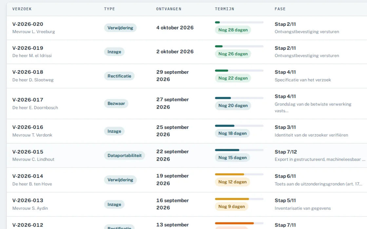Sort by the Ontvangen column header
This screenshot has width=367, height=229.
tap(169, 9)
